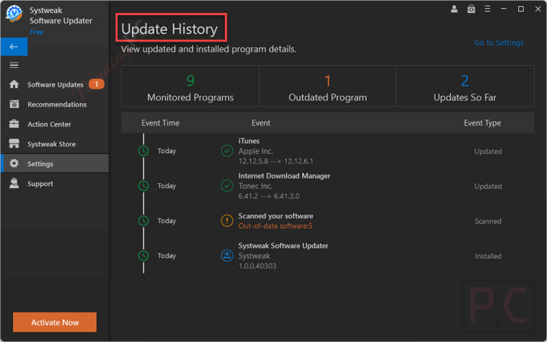Click the Installed event type value

tap(488, 256)
